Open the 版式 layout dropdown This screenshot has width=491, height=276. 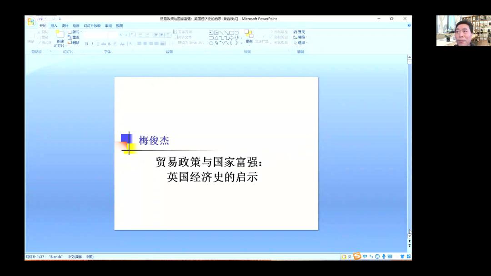click(75, 32)
